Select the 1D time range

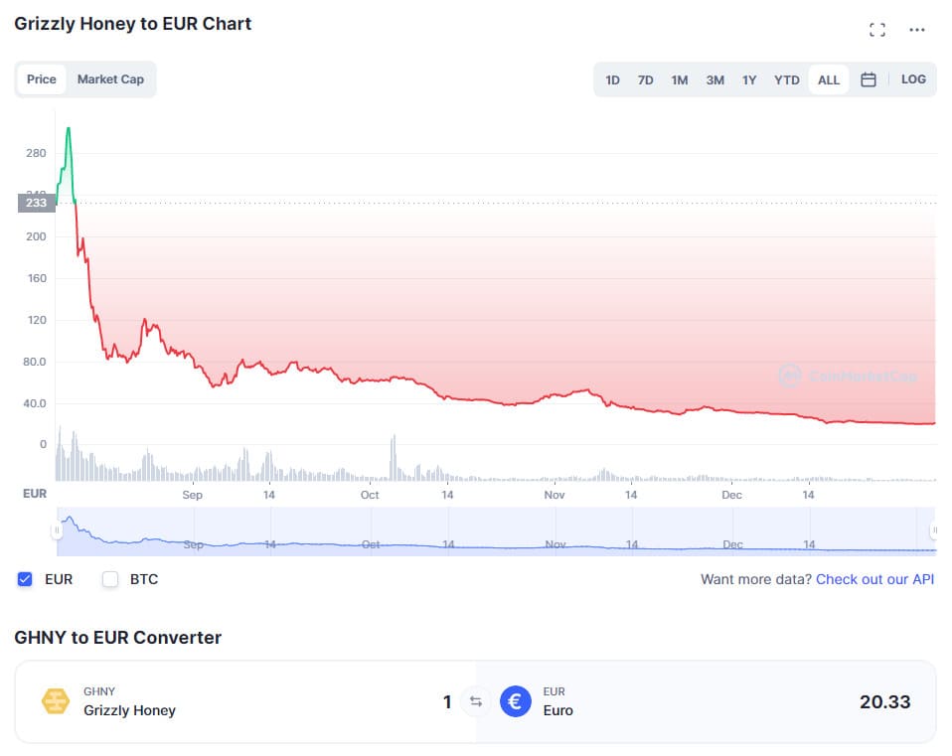(x=612, y=80)
